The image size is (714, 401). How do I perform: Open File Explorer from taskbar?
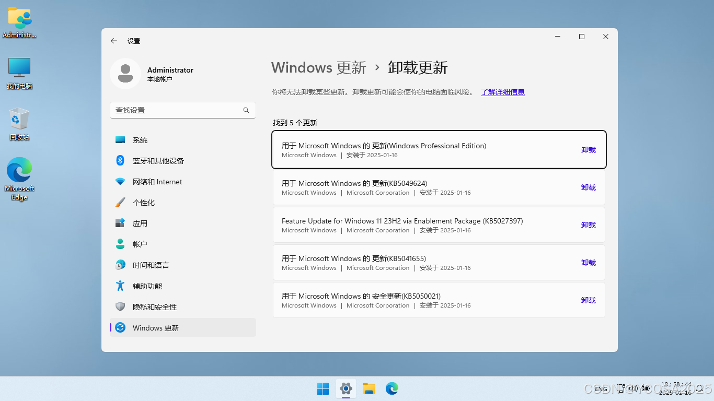[x=369, y=388]
